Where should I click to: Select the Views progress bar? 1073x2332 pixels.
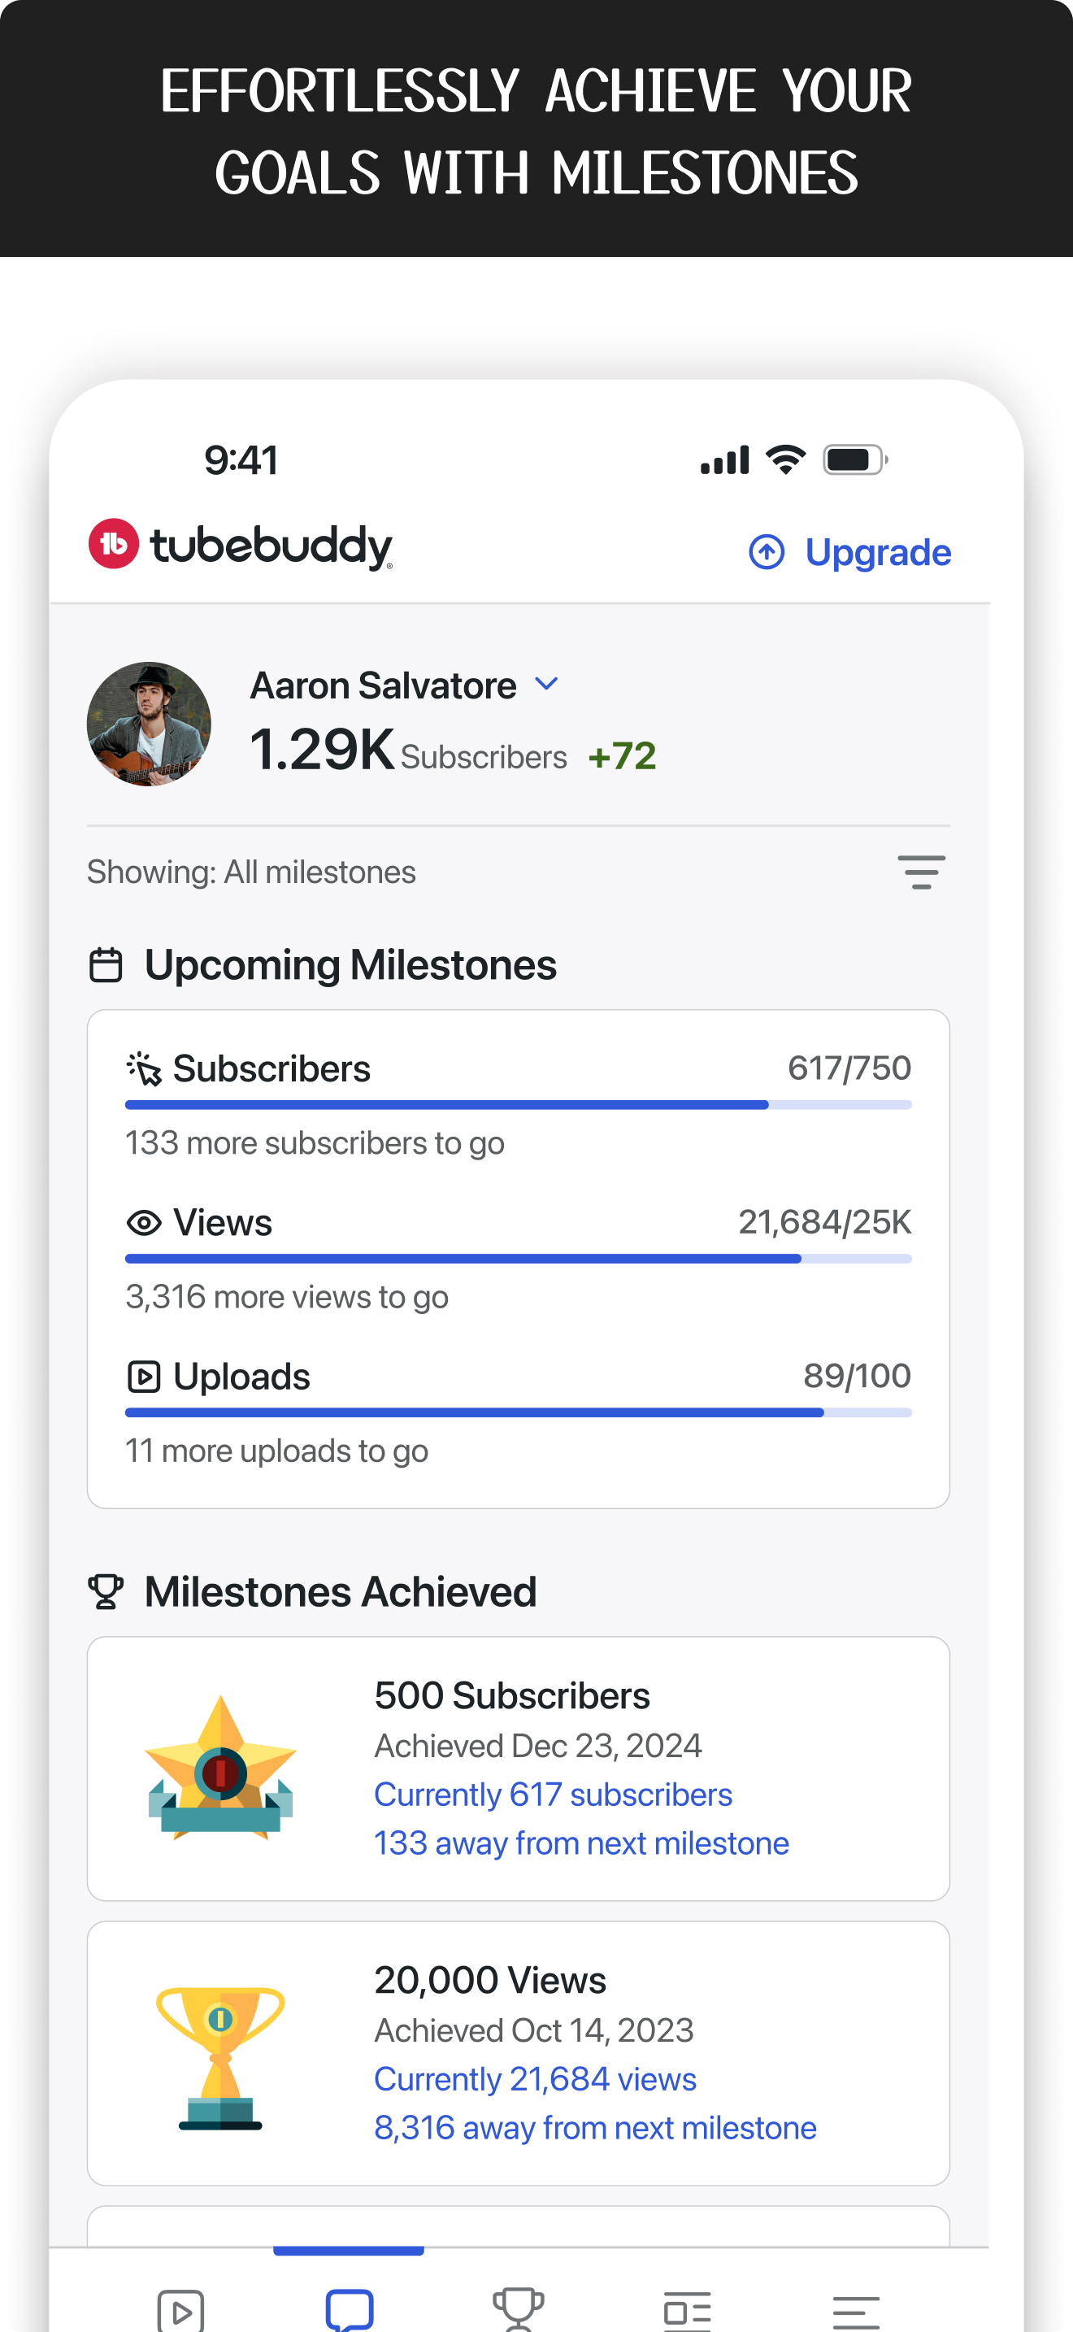[519, 1260]
